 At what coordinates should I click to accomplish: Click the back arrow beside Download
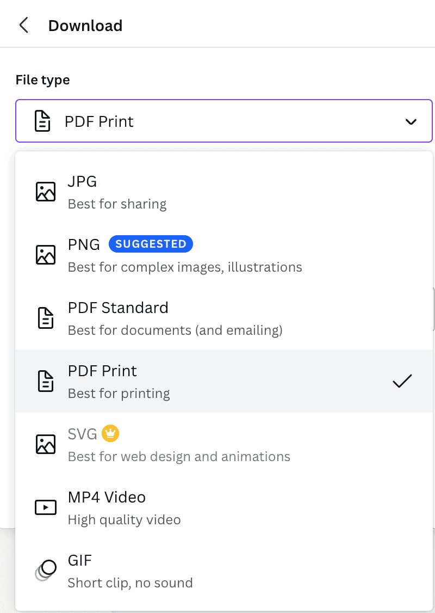tap(23, 24)
